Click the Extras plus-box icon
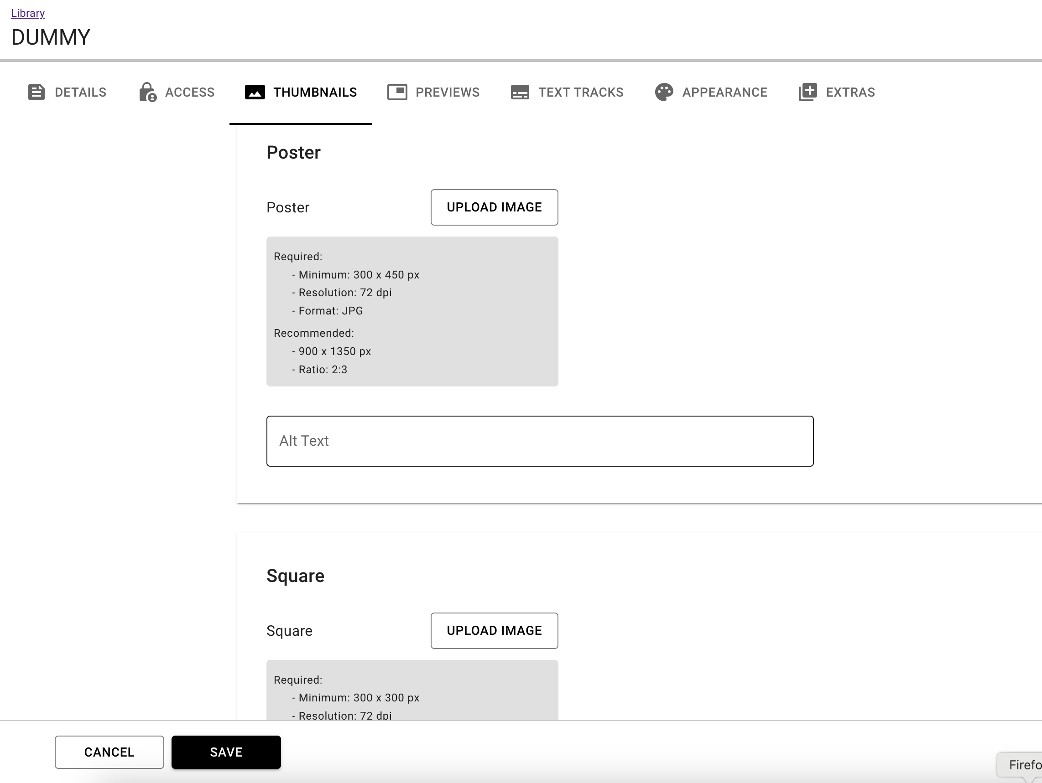Screen dimensions: 1042x783 808,92
